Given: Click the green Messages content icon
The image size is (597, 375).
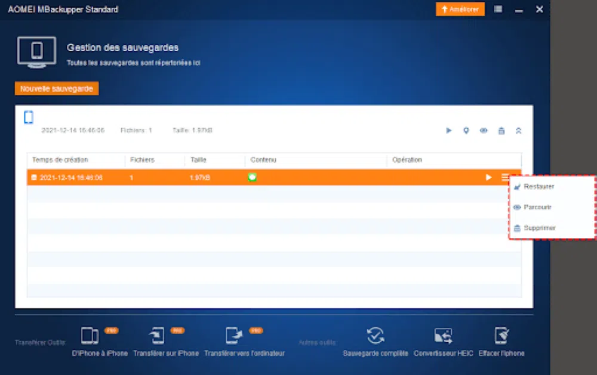Looking at the screenshot, I should (x=252, y=177).
